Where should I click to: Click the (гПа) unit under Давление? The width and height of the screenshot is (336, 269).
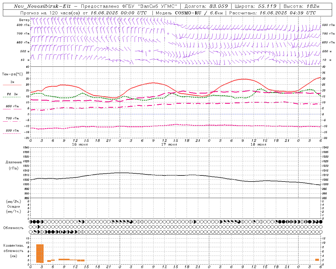14,168
